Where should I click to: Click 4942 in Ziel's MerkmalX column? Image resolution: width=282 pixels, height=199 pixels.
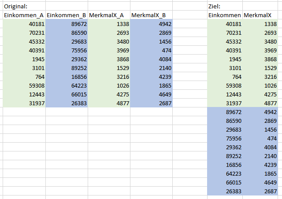[260, 112]
